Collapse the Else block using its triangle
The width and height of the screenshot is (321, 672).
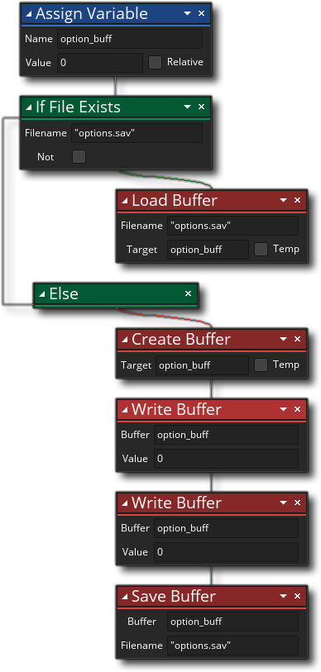(x=42, y=294)
